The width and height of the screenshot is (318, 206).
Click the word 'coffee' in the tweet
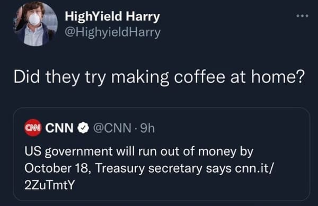[x=200, y=77]
